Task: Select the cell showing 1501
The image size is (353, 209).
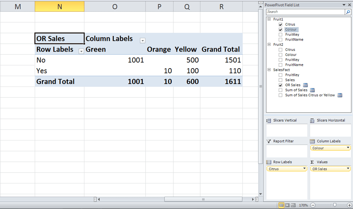Action: 222,60
